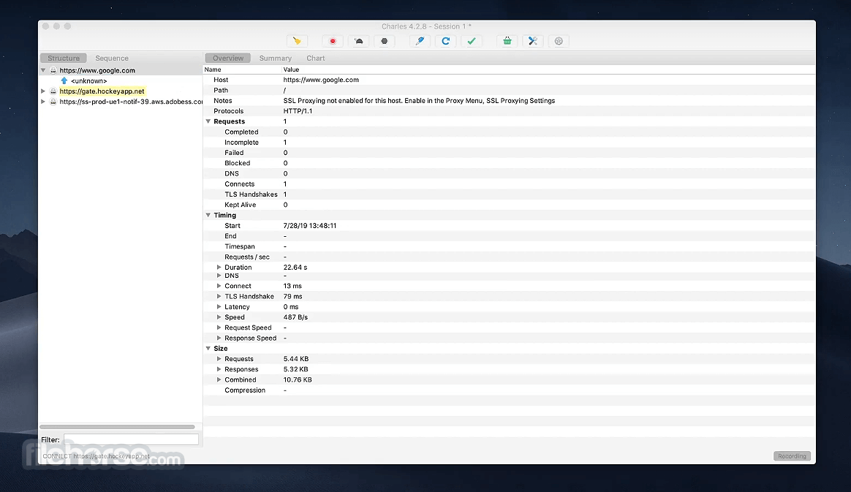Open Settings with the gear icon

pos(559,41)
